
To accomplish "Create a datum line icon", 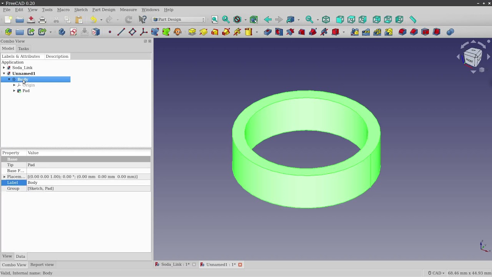I will pyautogui.click(x=121, y=32).
